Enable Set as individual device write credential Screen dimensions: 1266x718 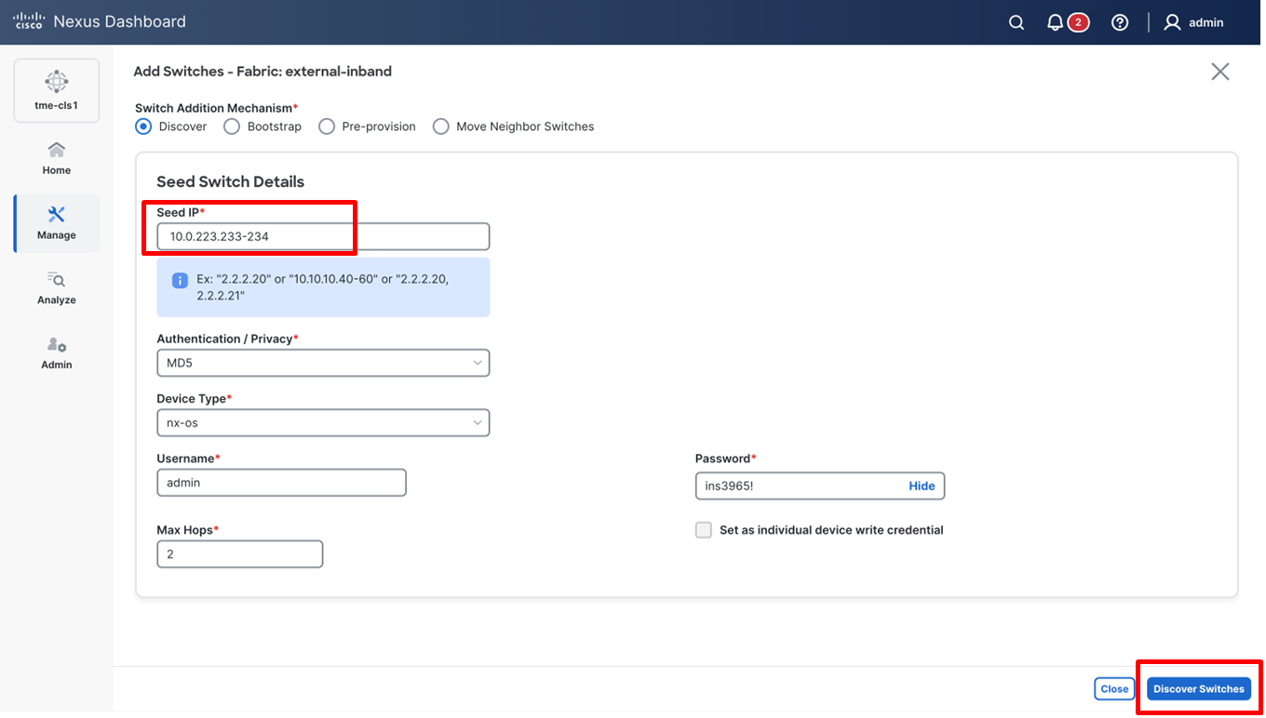point(704,530)
